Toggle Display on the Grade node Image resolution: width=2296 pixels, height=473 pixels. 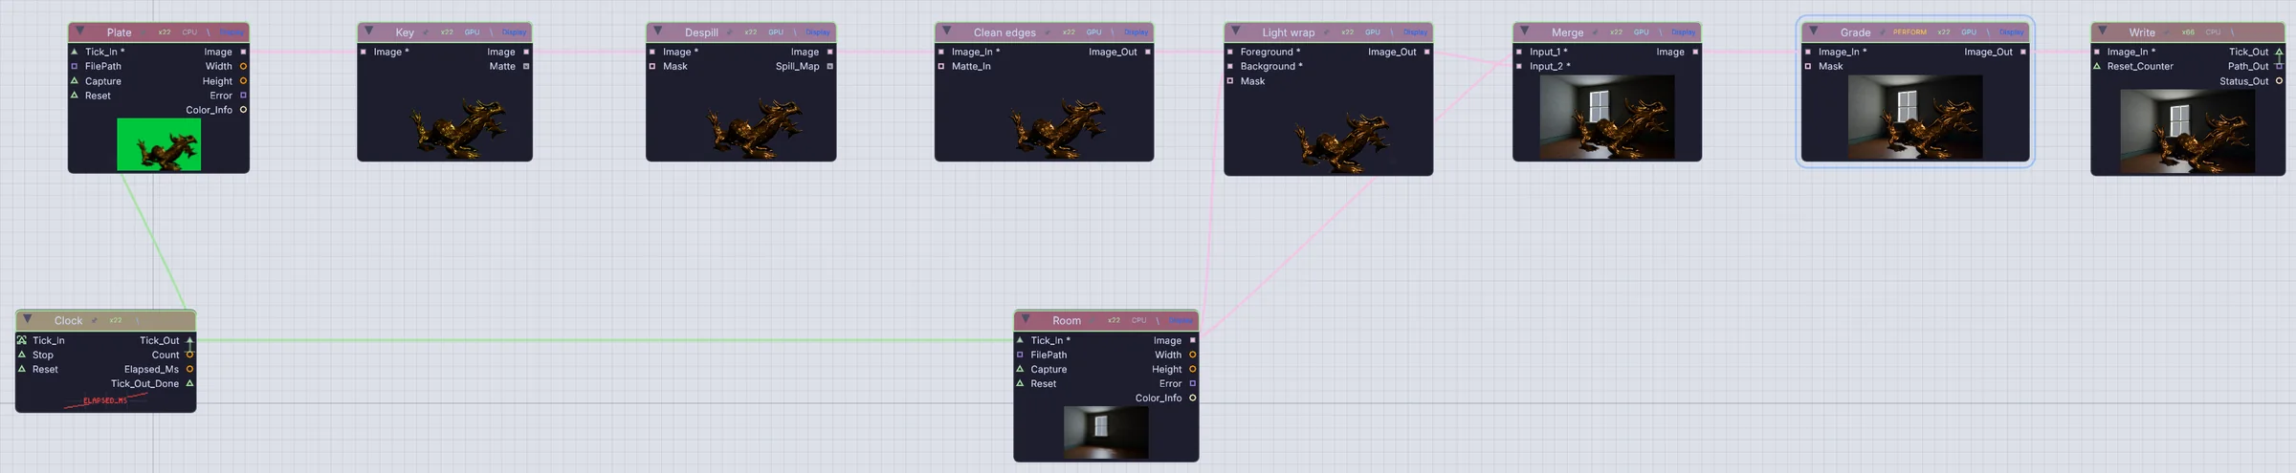(x=2011, y=32)
